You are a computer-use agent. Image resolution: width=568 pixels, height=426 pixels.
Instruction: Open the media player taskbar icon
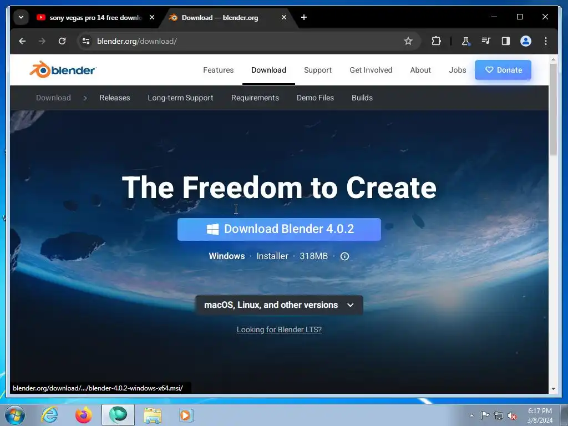(x=186, y=415)
